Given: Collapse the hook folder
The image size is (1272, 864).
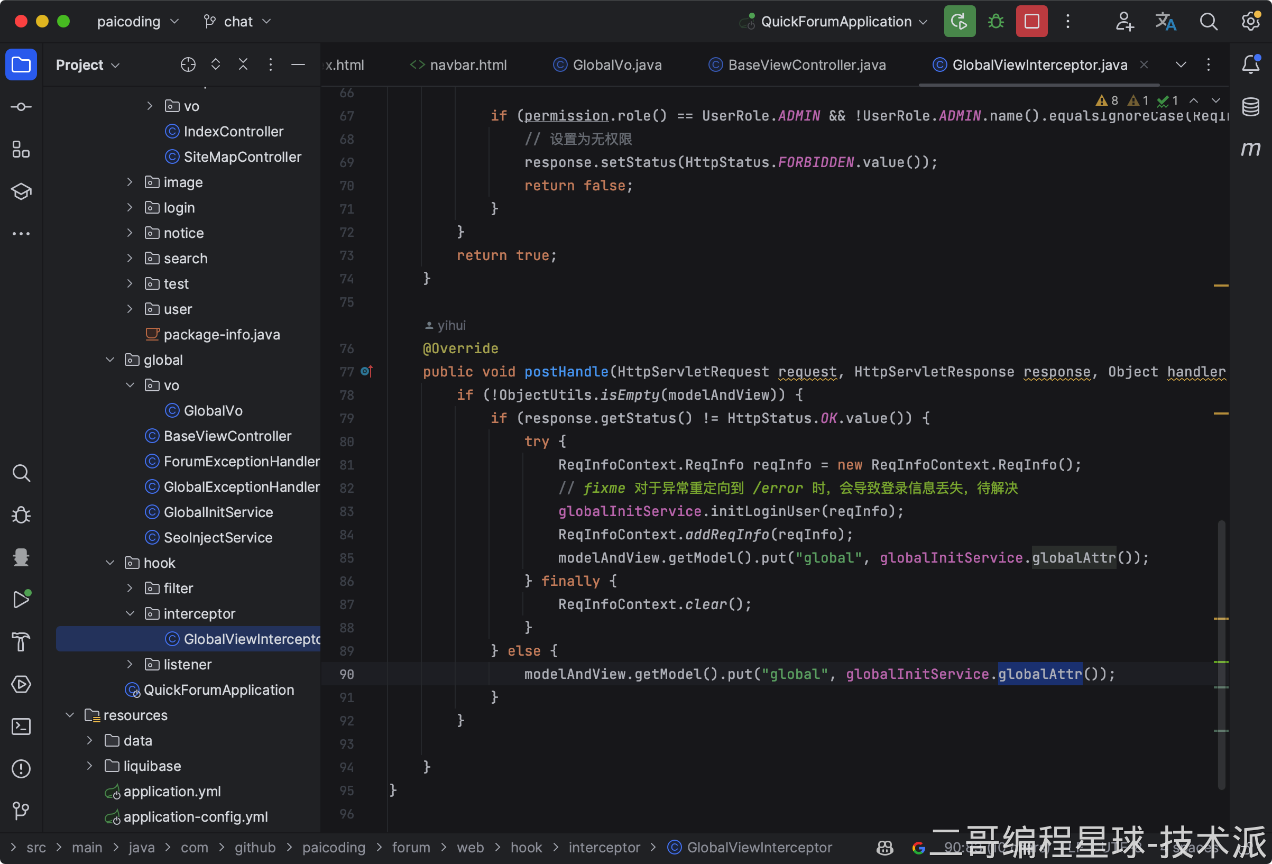Looking at the screenshot, I should click(110, 563).
